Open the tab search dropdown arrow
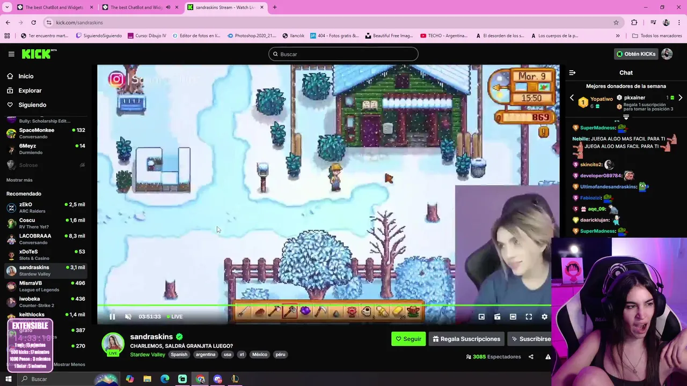This screenshot has width=687, height=386. tap(7, 8)
